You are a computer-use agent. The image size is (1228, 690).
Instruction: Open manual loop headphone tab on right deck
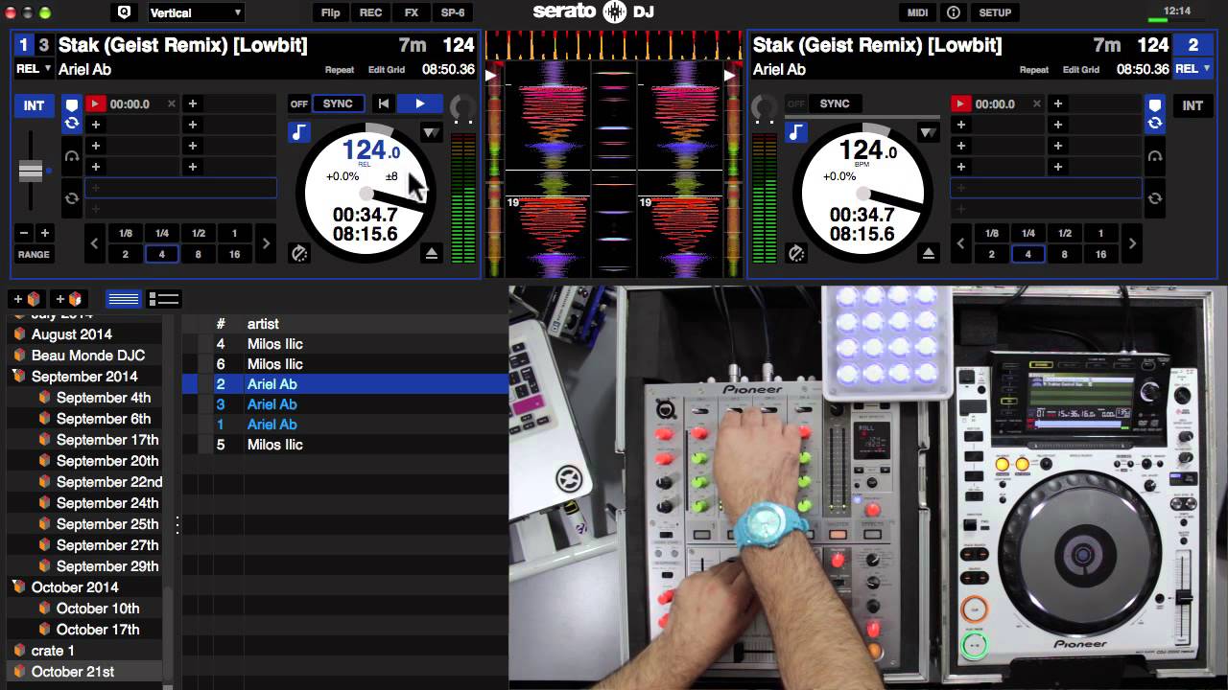tap(1155, 155)
